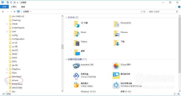Click 此电脑 in the address breadcrumb
Screen dimensions: 181x96
(26, 12)
